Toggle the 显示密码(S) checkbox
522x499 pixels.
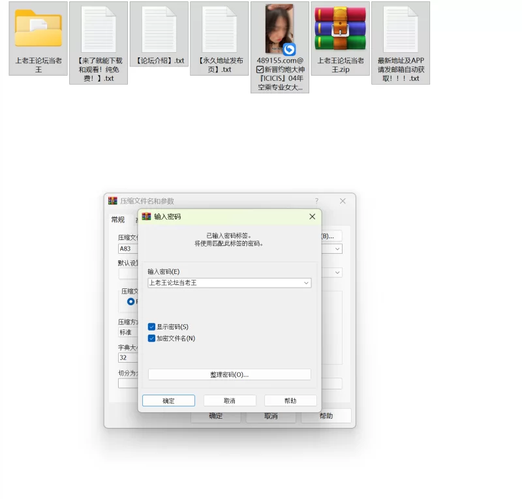tap(151, 327)
